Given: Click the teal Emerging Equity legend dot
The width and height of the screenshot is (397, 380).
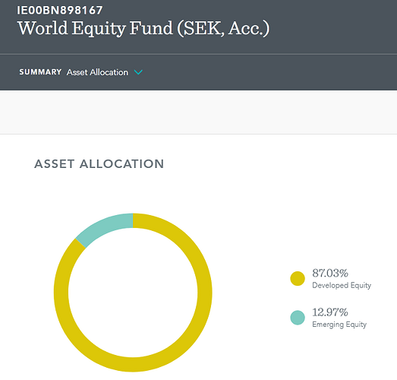Looking at the screenshot, I should click(x=298, y=318).
